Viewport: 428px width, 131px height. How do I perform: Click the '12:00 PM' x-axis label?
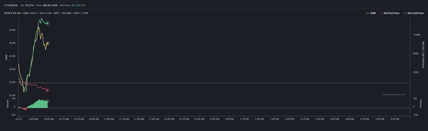click(169, 119)
